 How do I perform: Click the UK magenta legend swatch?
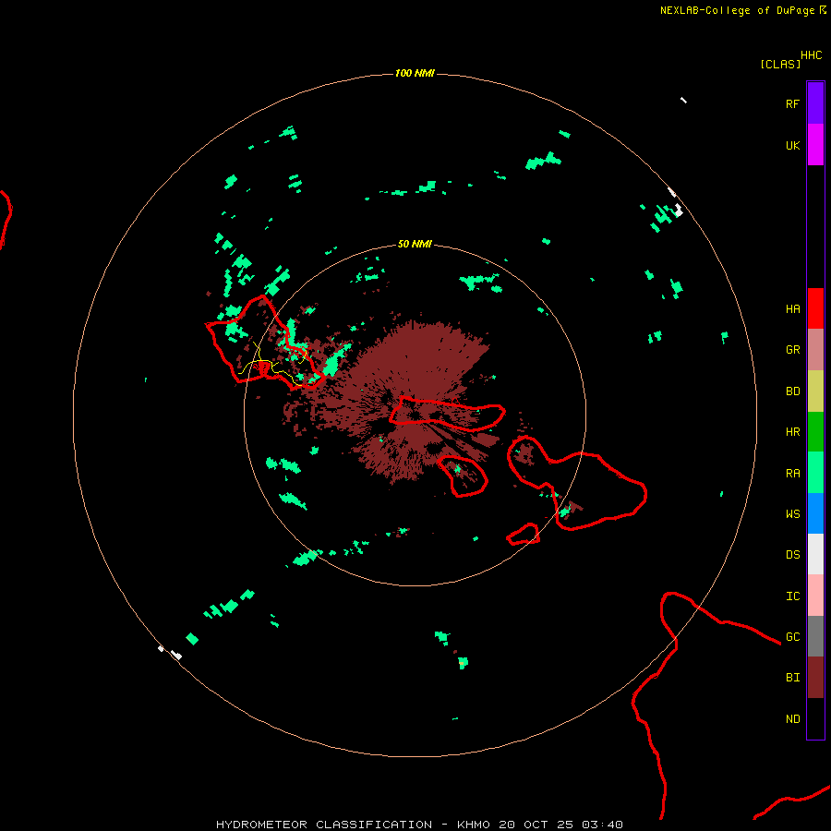[815, 145]
